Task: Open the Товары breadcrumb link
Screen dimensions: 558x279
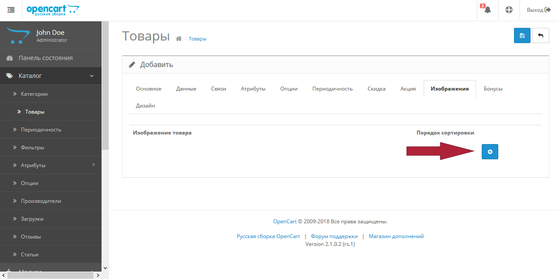Action: click(x=197, y=39)
